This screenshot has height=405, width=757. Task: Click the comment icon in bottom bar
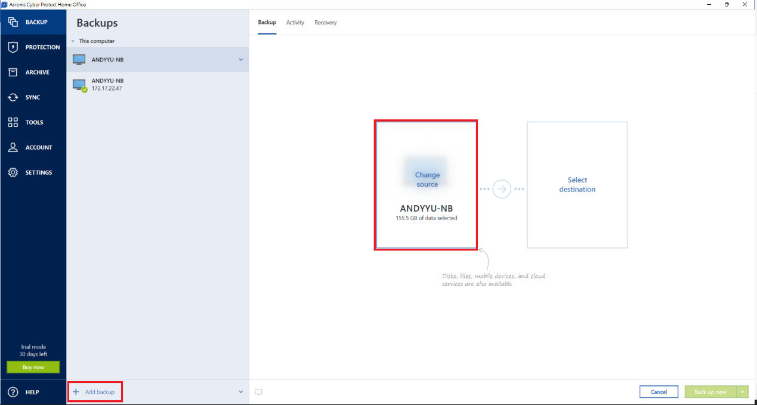tap(258, 392)
